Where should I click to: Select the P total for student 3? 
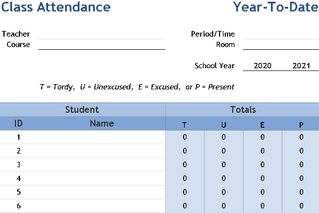(301, 164)
